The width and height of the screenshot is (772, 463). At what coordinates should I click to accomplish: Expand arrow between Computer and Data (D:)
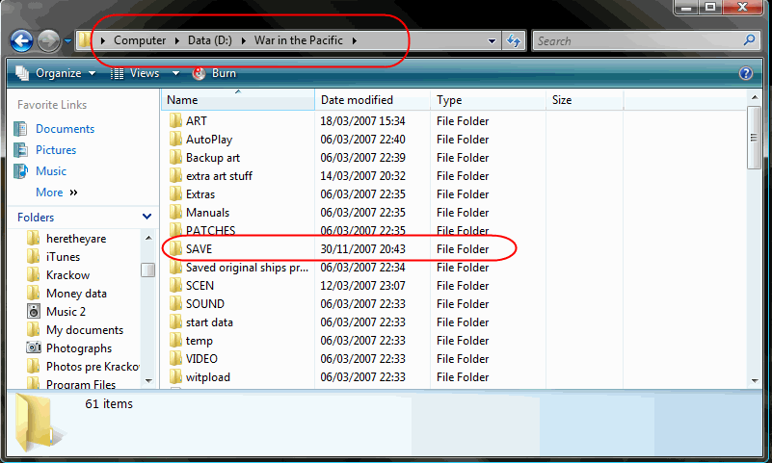pyautogui.click(x=177, y=40)
